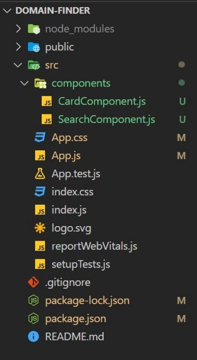Open SearchComponent.js file

tap(106, 120)
